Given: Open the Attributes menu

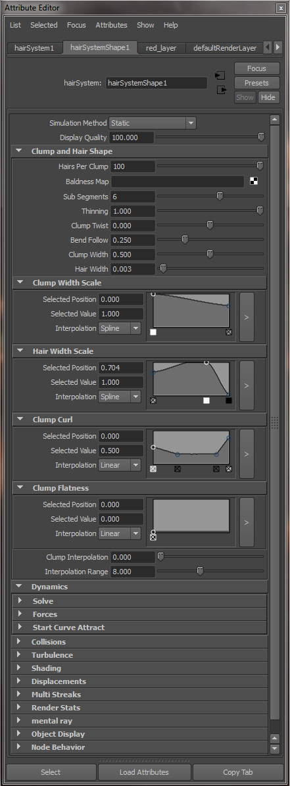Looking at the screenshot, I should click(x=111, y=25).
